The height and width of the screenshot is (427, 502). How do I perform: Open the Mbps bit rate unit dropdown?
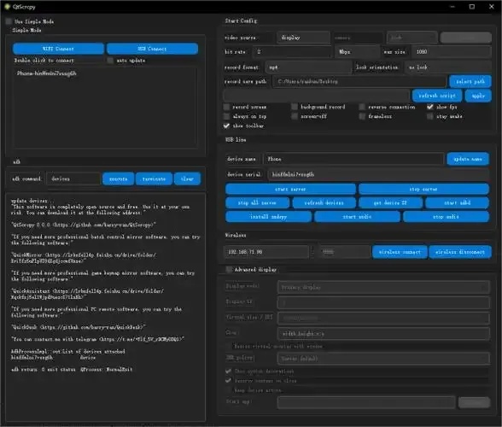point(357,51)
